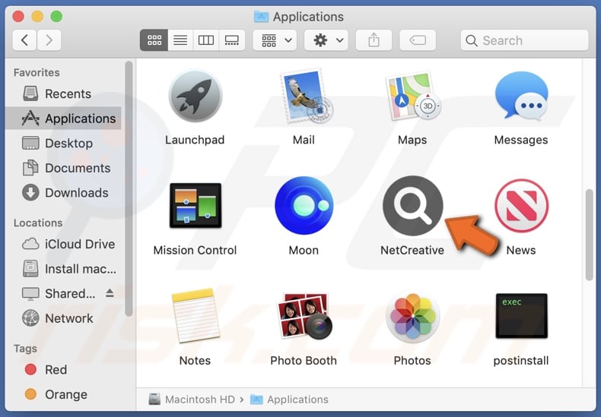
Task: Click the Messages name label
Action: pyautogui.click(x=521, y=140)
